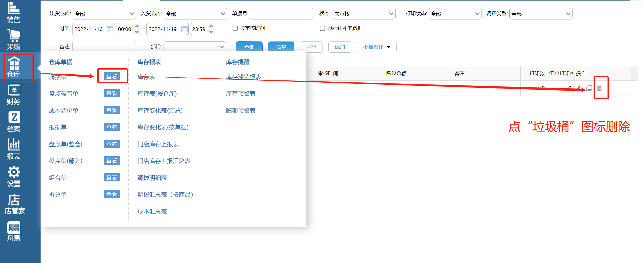Open 调拨单 menu entry

point(58,77)
